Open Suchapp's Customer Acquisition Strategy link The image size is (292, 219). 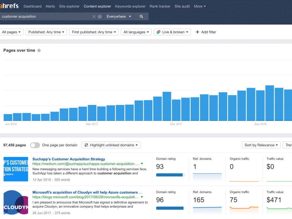(69, 159)
